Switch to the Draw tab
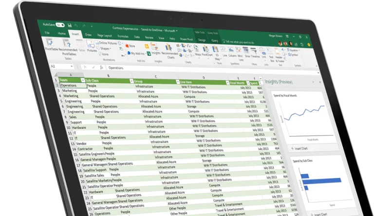Viewport: 374px width, 216px height. [88, 35]
